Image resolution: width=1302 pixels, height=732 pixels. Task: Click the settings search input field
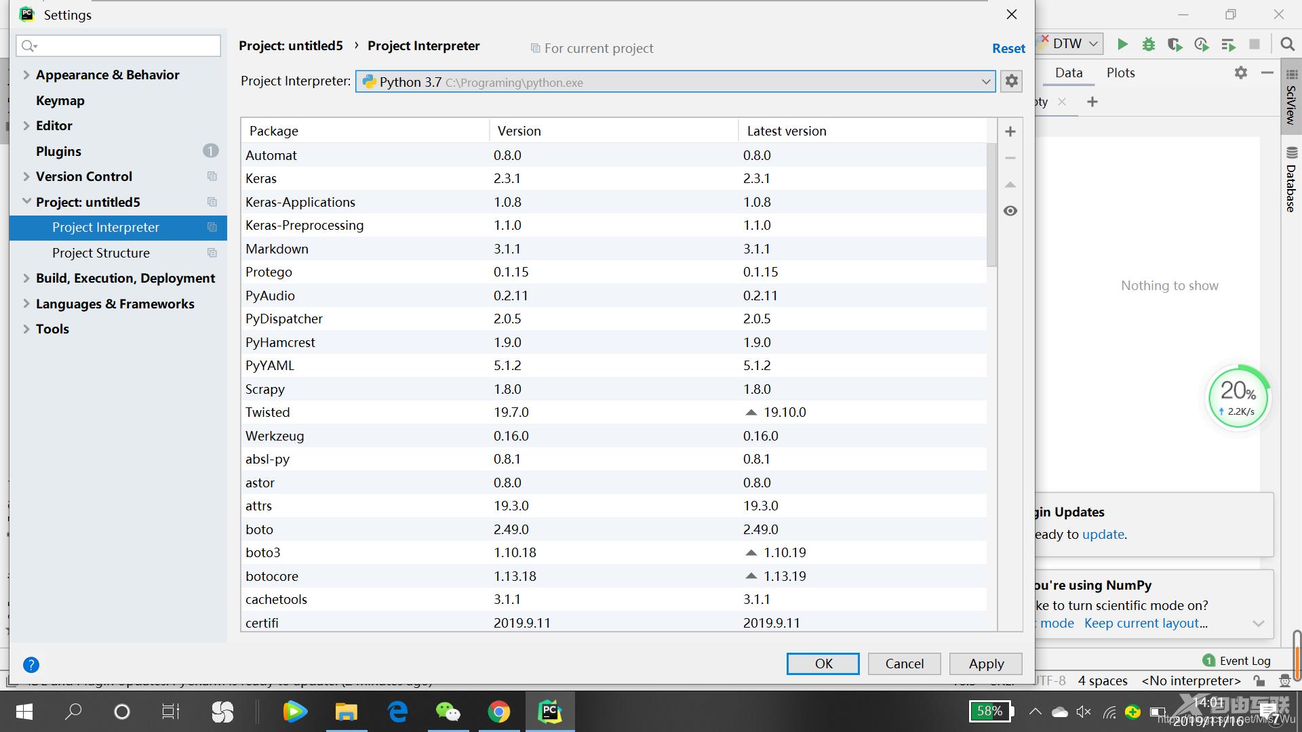point(119,45)
